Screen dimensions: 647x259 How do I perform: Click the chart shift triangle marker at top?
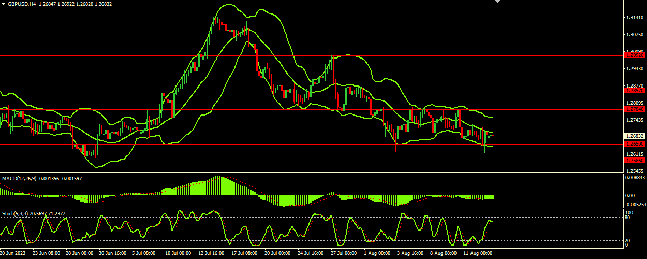498,2
